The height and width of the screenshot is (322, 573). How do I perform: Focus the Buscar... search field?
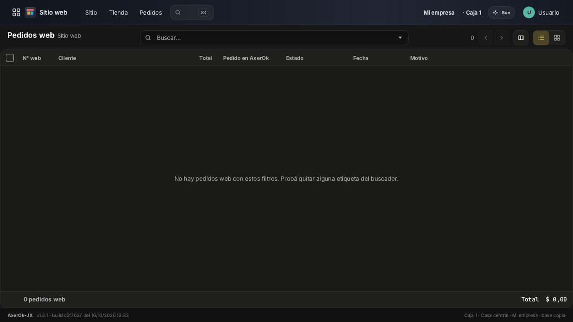(x=274, y=38)
